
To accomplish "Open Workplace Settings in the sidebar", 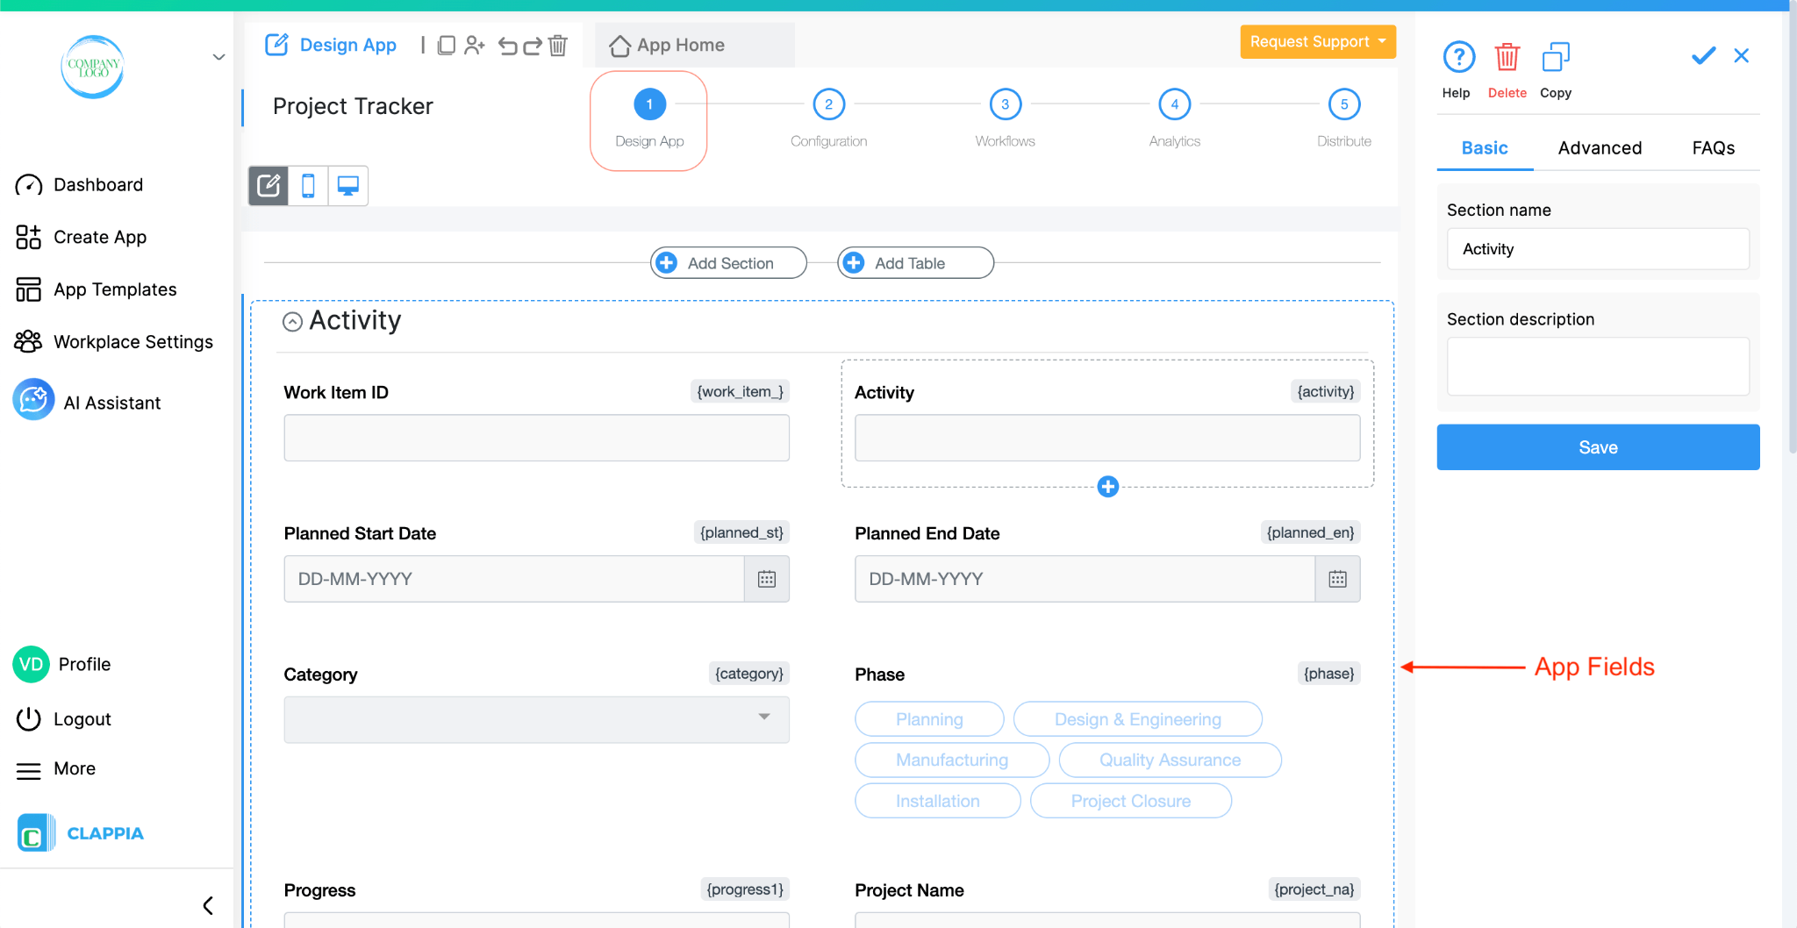I will pyautogui.click(x=114, y=342).
